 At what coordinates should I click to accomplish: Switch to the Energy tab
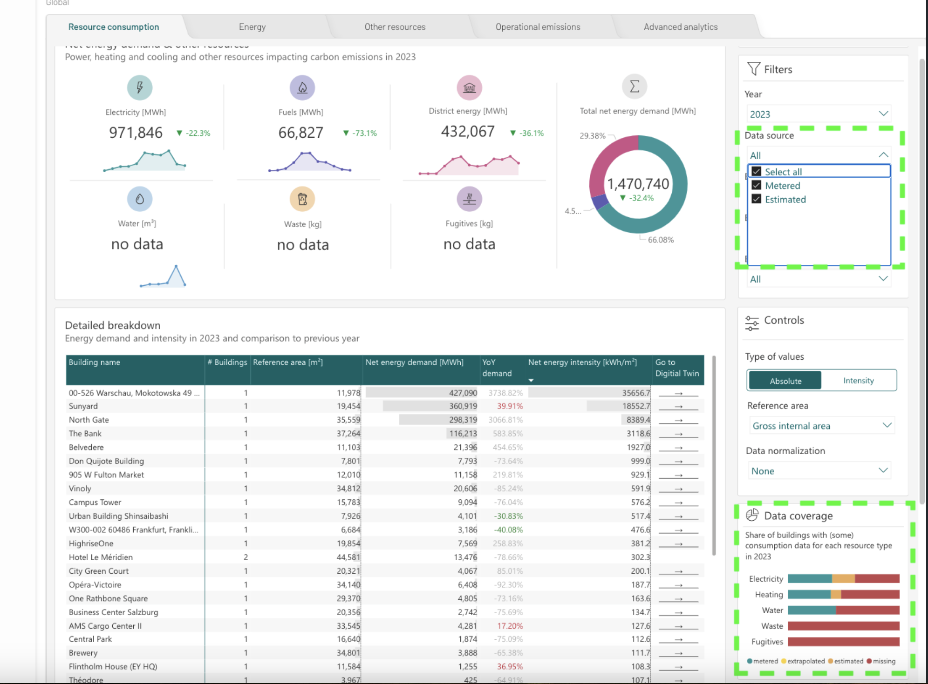pyautogui.click(x=252, y=27)
